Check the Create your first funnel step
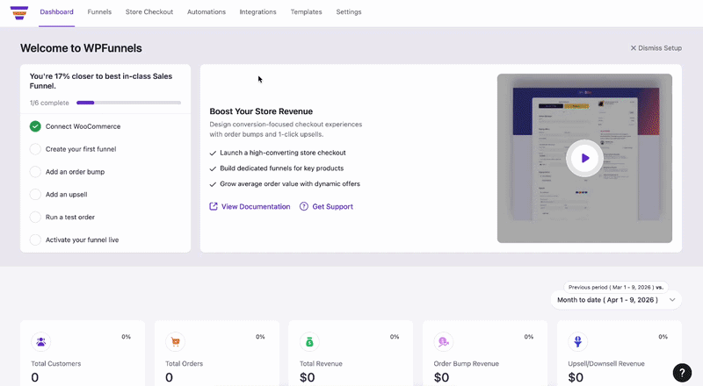Viewport: 703px width, 386px height. [35, 149]
